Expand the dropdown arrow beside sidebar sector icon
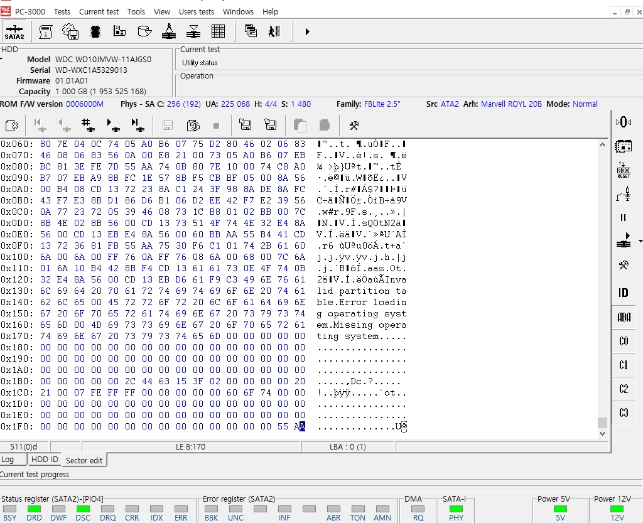643x523 pixels. click(x=640, y=241)
